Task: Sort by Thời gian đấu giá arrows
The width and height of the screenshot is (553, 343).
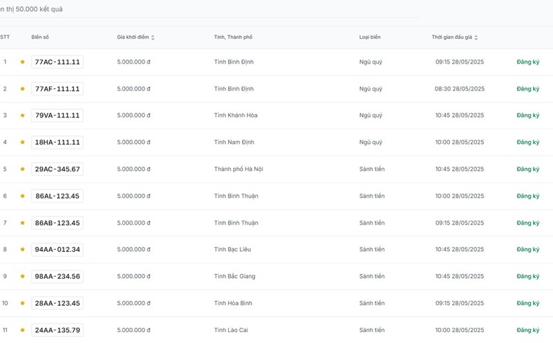Action: point(476,37)
